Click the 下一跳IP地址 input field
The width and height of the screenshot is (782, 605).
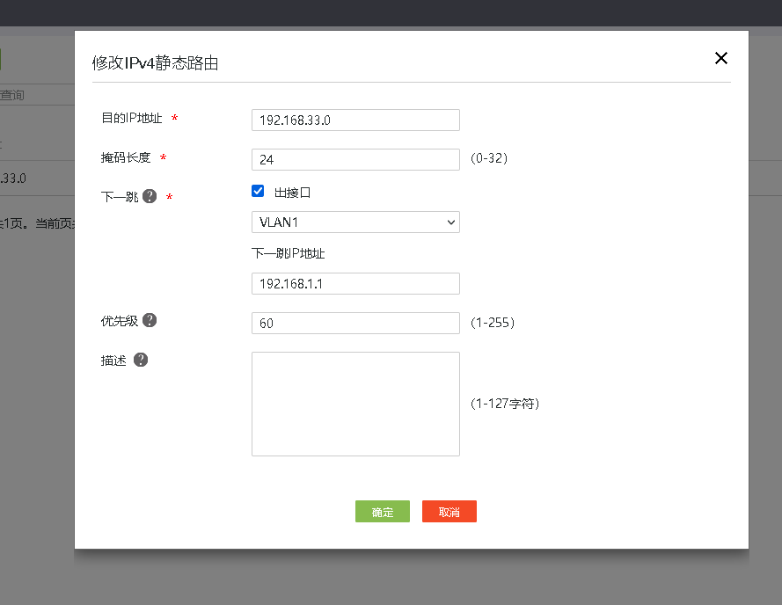tap(355, 284)
